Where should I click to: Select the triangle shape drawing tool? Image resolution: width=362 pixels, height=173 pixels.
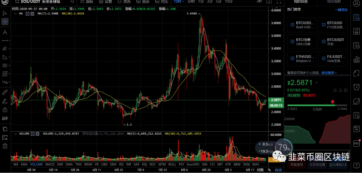click(x=5, y=57)
